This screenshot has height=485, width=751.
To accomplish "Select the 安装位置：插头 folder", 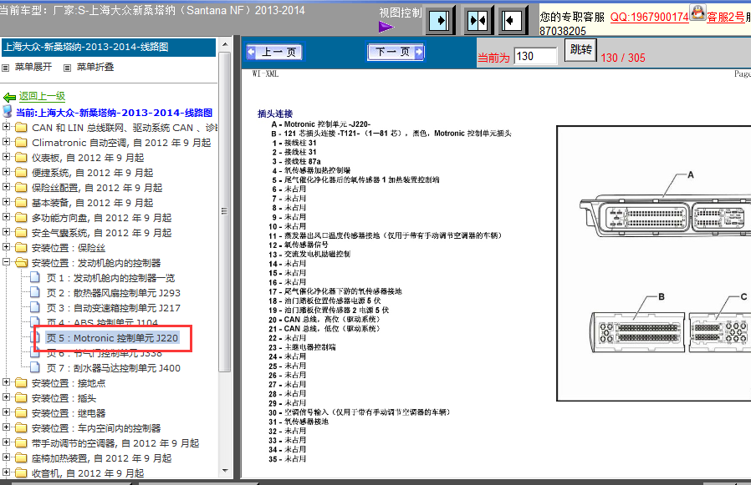I will (64, 398).
